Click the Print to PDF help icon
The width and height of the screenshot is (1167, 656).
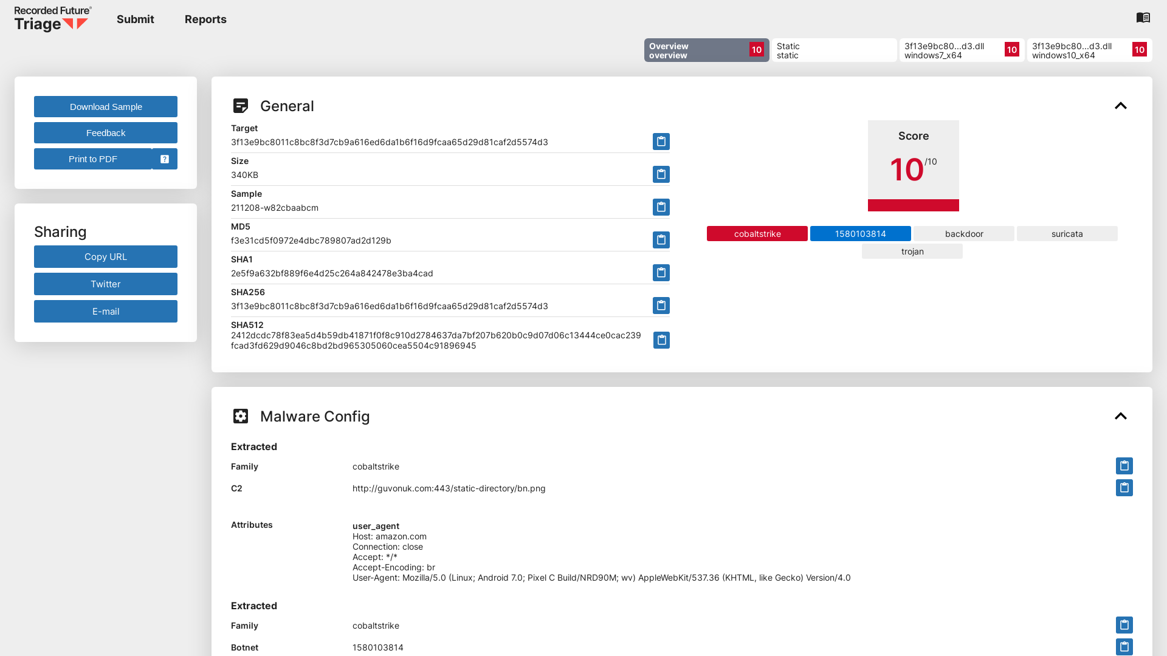point(165,159)
